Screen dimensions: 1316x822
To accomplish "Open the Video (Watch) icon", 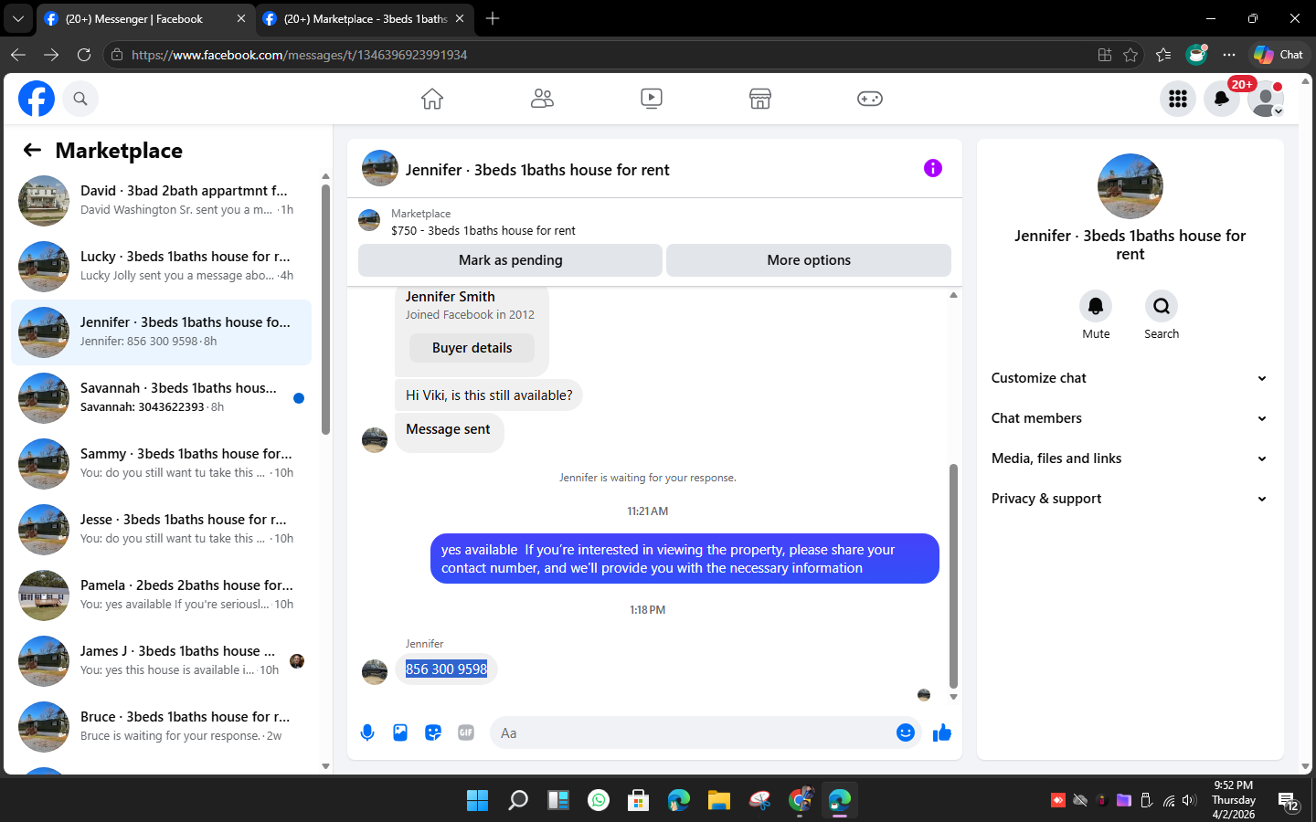I will click(x=652, y=99).
